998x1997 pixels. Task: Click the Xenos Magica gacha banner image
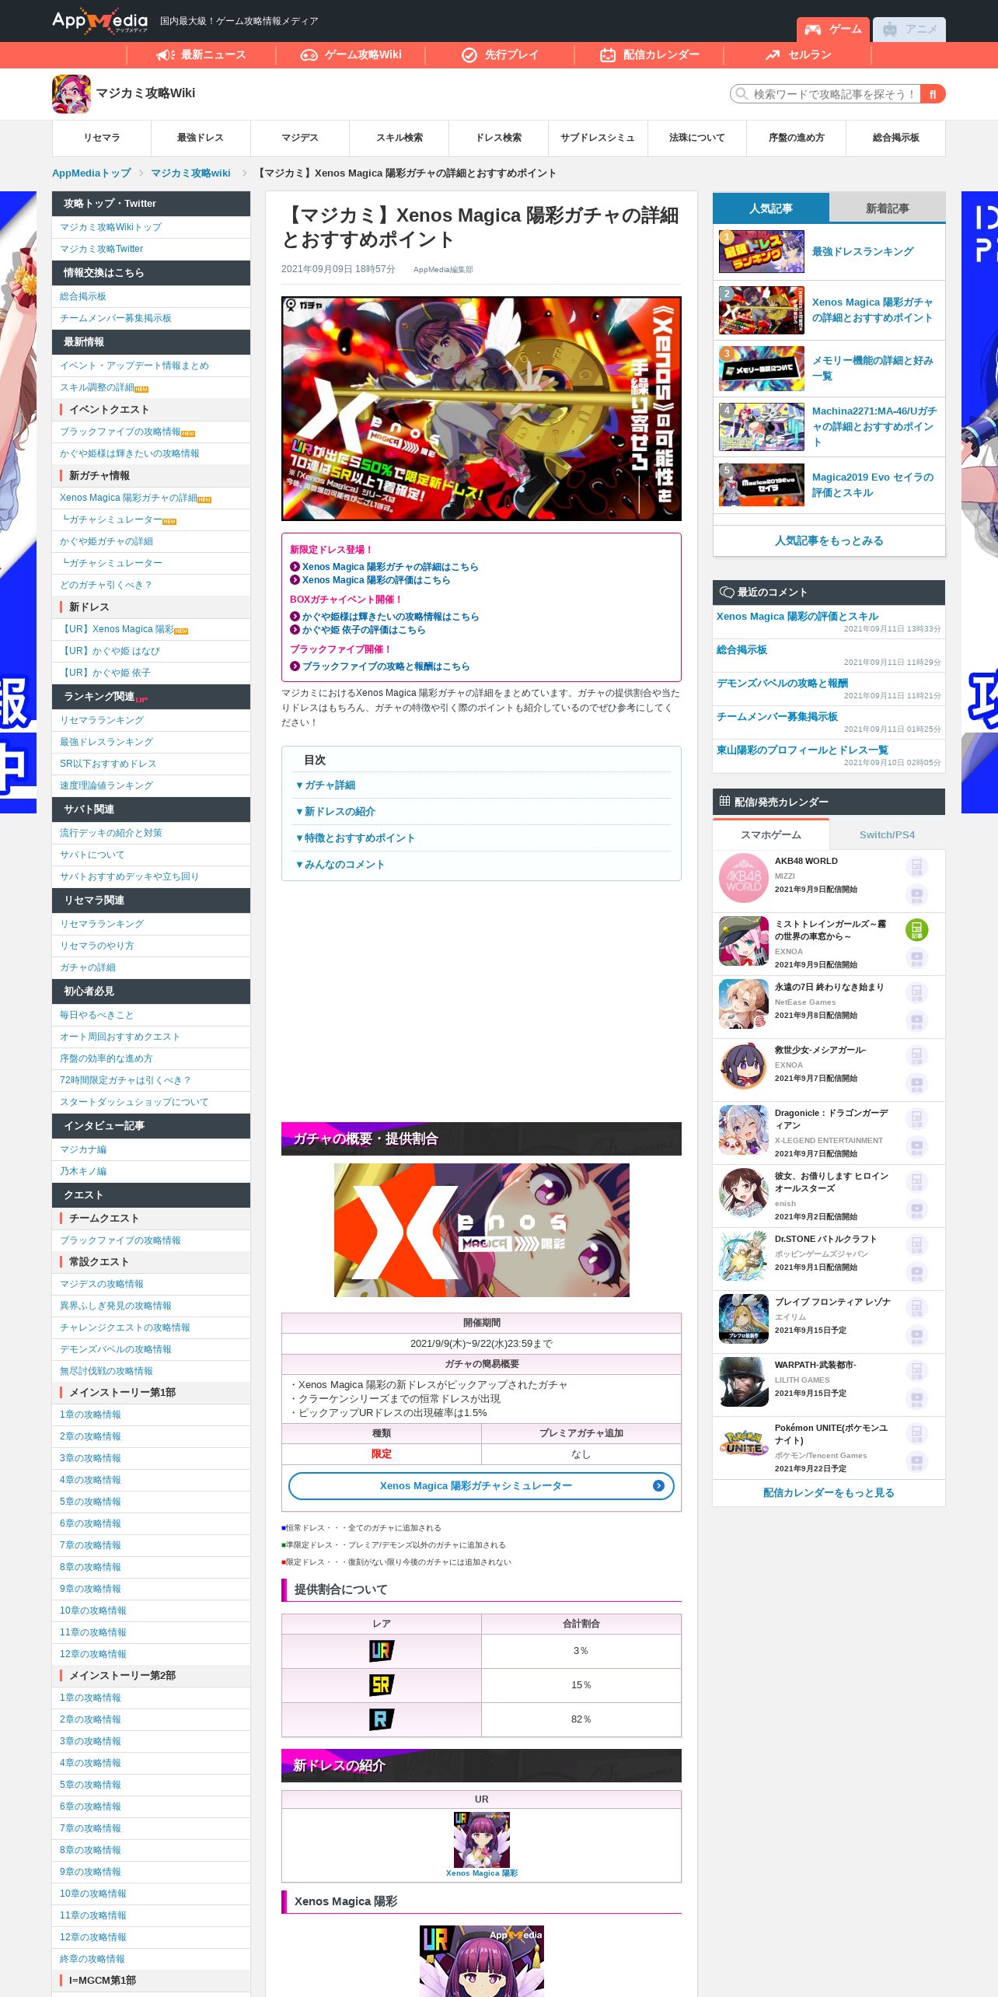click(x=481, y=408)
